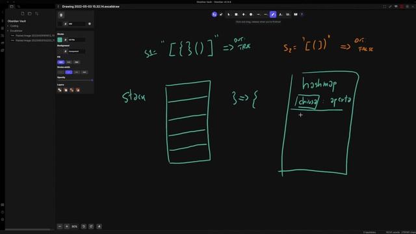Select the second stroke width option

(x=69, y=72)
